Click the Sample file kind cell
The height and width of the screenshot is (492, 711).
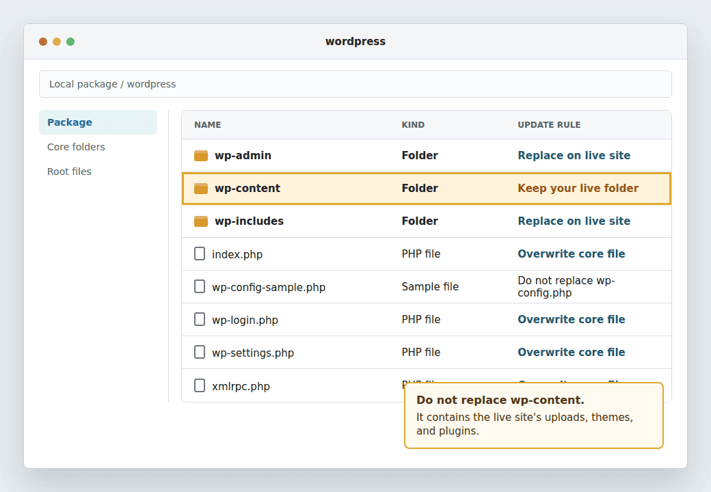430,286
